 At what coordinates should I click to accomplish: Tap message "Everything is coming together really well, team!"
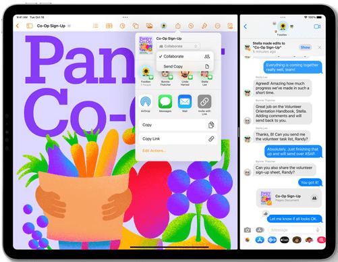(x=293, y=68)
